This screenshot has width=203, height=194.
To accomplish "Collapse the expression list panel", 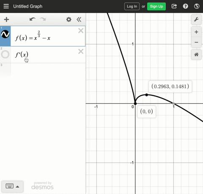I will coord(79,19).
